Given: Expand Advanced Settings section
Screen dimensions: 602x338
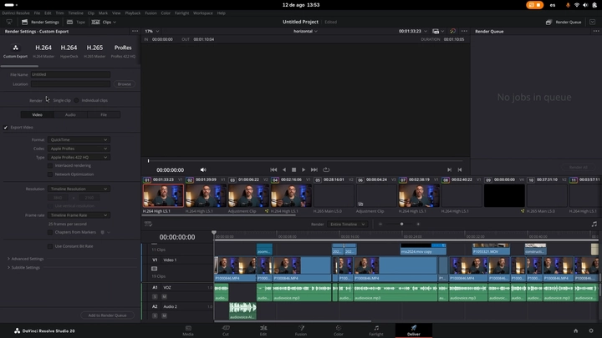Looking at the screenshot, I should coord(25,259).
